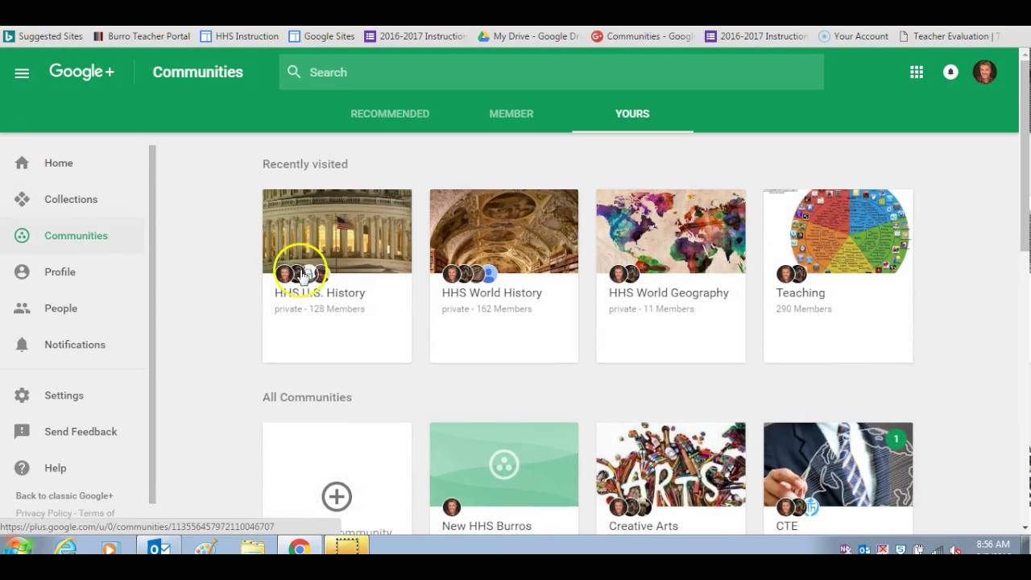The height and width of the screenshot is (580, 1031).
Task: Click the Communities header title
Action: point(197,72)
